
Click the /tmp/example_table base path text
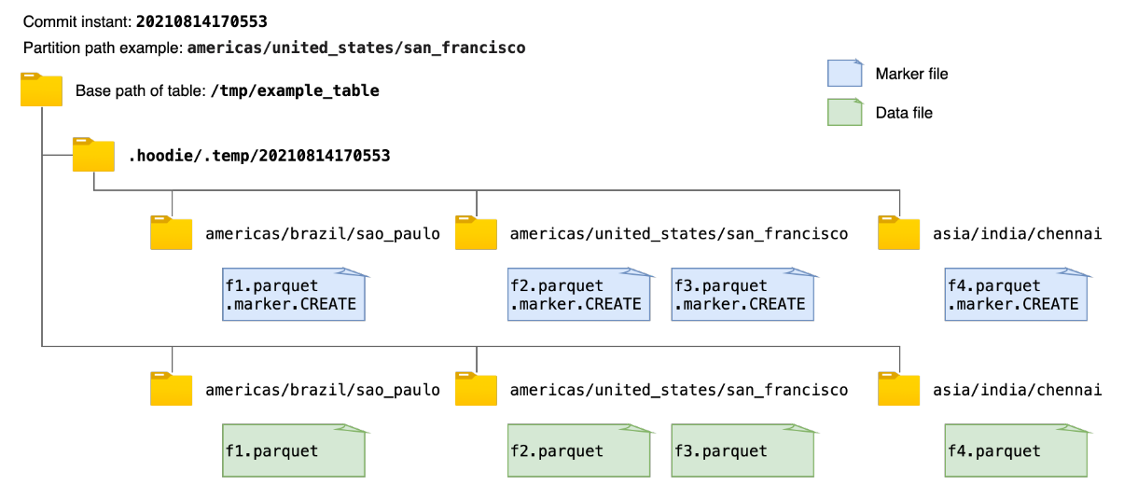(x=296, y=91)
